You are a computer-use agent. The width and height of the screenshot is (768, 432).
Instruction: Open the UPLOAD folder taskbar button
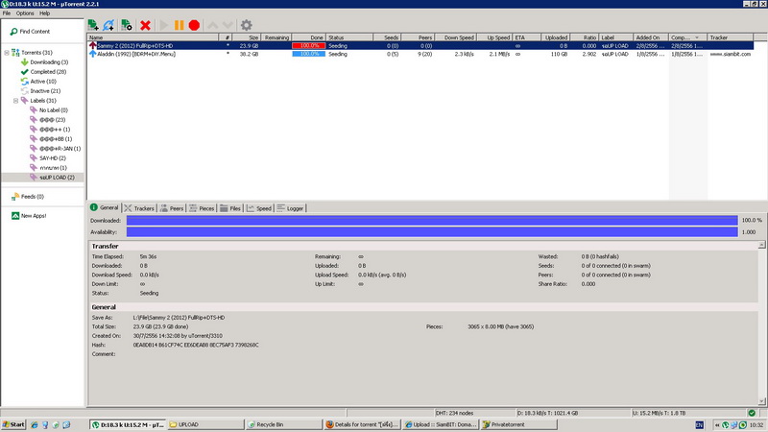(205, 424)
